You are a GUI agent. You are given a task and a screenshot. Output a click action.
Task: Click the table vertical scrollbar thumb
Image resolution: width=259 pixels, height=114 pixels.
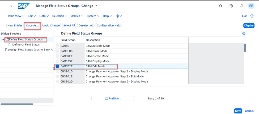click(245, 48)
